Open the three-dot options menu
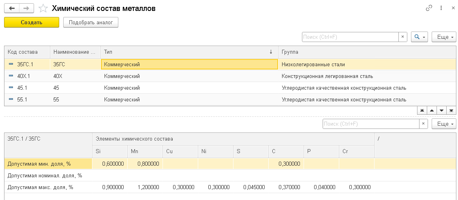The width and height of the screenshot is (458, 200). (x=441, y=8)
